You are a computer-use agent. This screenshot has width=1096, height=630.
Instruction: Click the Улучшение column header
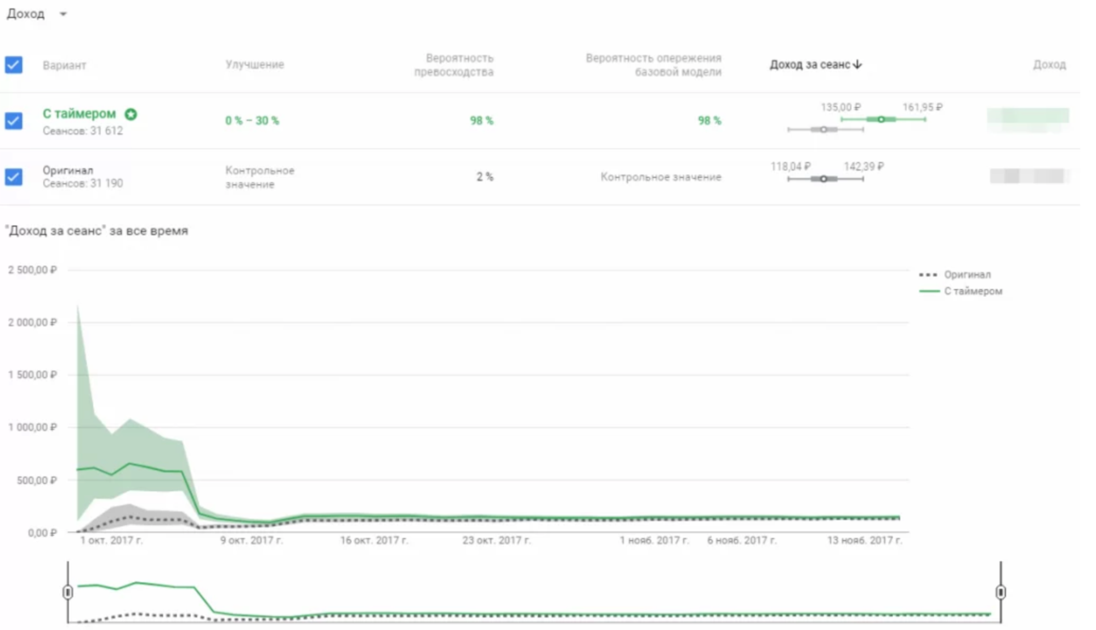254,65
